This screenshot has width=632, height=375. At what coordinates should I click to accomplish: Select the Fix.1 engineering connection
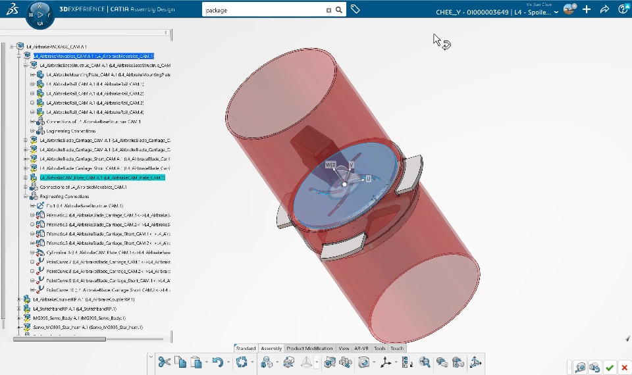point(85,206)
